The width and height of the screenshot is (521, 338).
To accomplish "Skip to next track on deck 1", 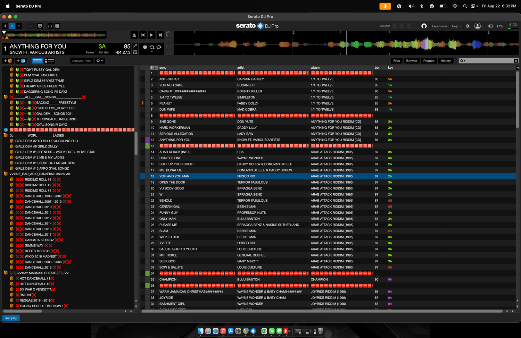I will click(x=160, y=35).
